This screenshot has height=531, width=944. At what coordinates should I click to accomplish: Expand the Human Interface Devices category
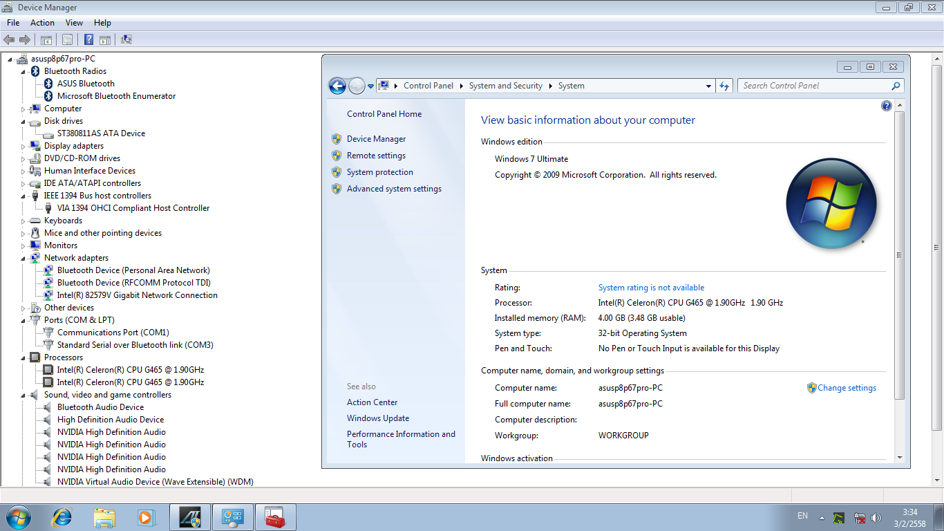(23, 171)
